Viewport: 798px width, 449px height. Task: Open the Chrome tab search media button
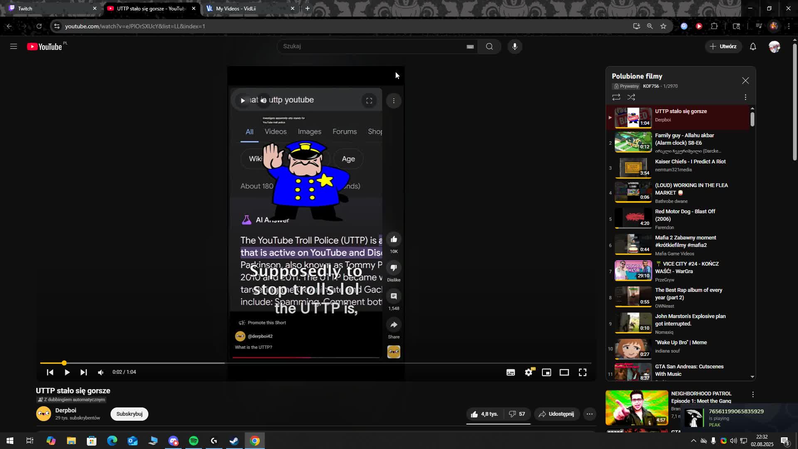[759, 26]
